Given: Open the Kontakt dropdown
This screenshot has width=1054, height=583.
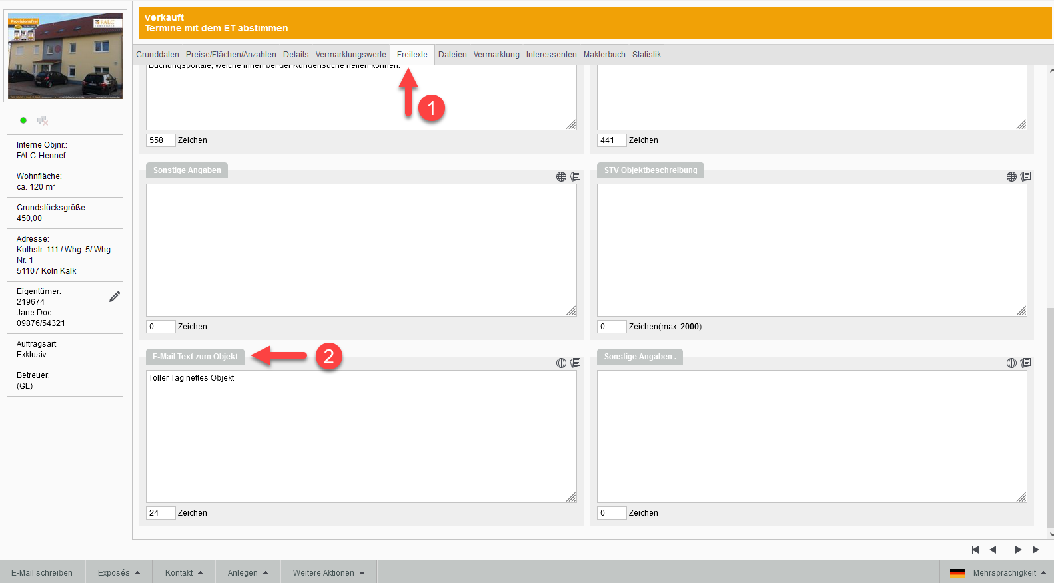Looking at the screenshot, I should tap(183, 573).
